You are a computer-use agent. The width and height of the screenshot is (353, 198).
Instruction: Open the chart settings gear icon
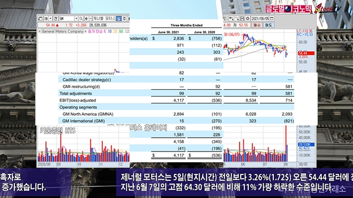248,19
